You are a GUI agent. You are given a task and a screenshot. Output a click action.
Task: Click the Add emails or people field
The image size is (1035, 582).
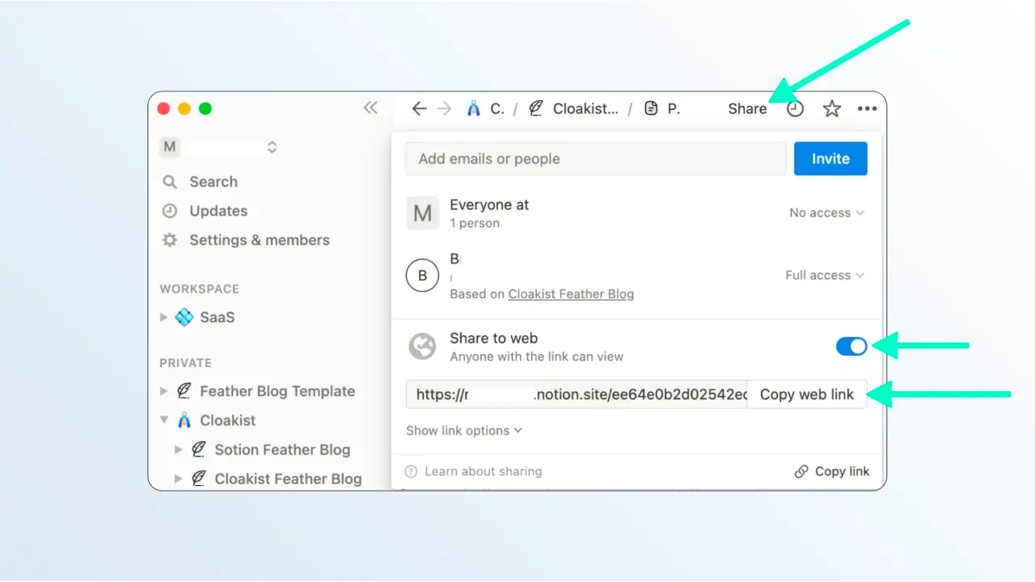pyautogui.click(x=595, y=158)
